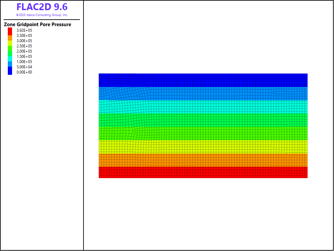The width and height of the screenshot is (334, 251).
Task: Select the Zone Gridpoint Pore Pressure legend heading
Action: pos(38,25)
